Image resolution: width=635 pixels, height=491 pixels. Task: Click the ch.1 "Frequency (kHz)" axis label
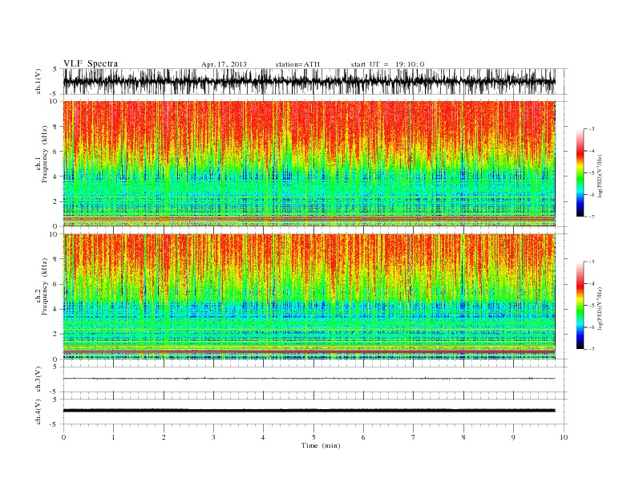tap(44, 154)
